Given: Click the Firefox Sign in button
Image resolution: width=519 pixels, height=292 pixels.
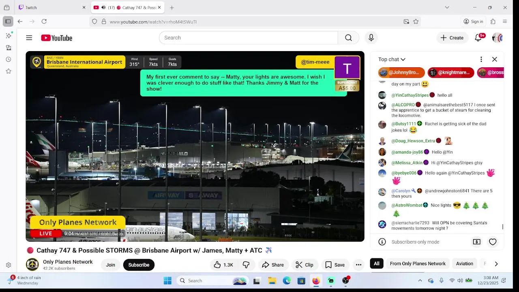Looking at the screenshot, I should (x=474, y=21).
